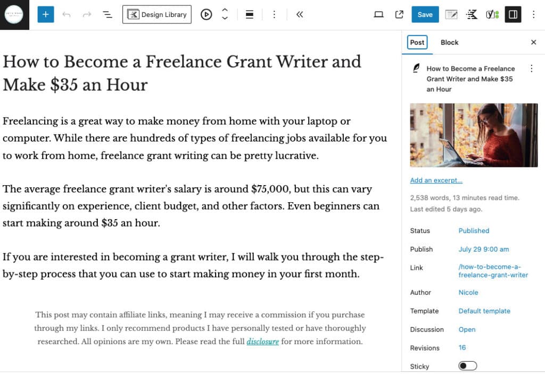Save the post
Viewport: 545px width, 374px height.
coord(425,14)
